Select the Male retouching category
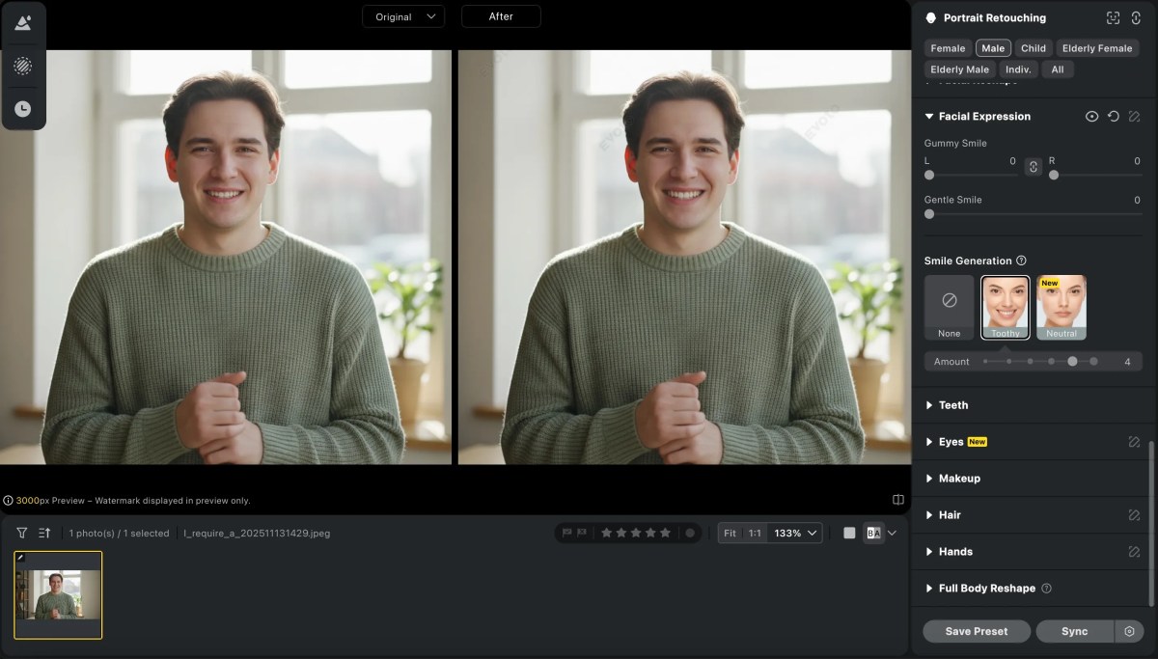This screenshot has width=1158, height=659. pos(993,47)
